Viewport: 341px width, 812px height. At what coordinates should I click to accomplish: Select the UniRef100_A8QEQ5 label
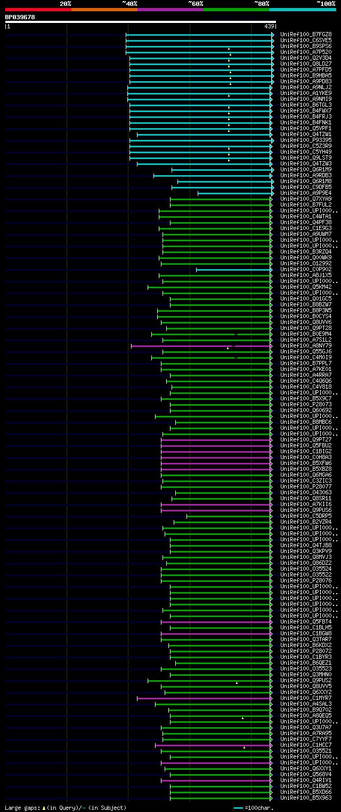306,715
